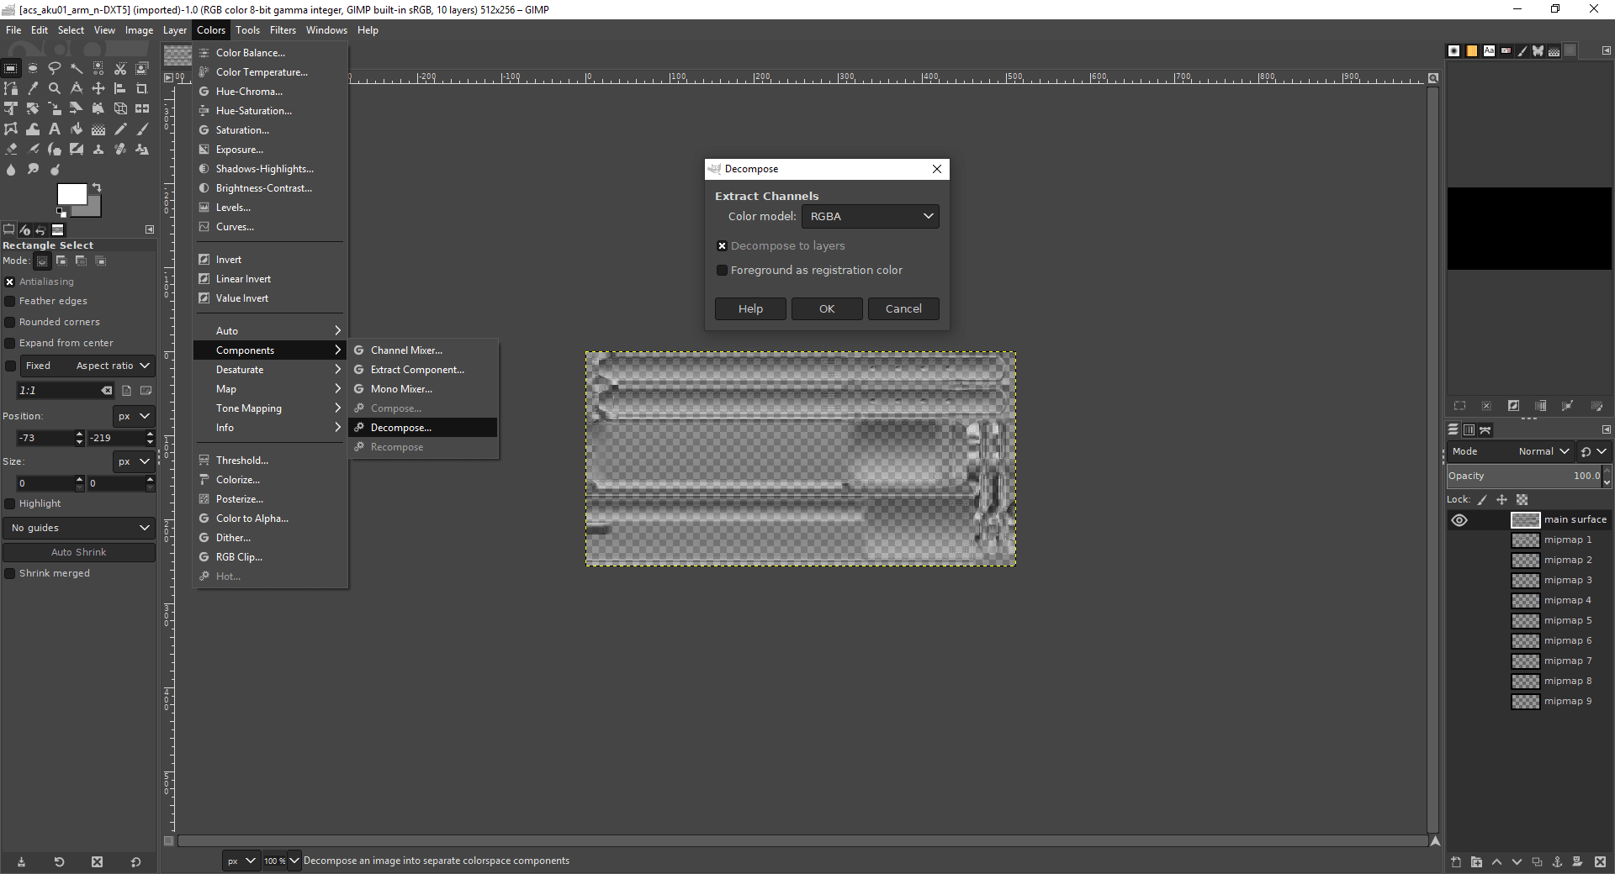1615x874 pixels.
Task: Activate the Move tool
Action: pyautogui.click(x=98, y=88)
